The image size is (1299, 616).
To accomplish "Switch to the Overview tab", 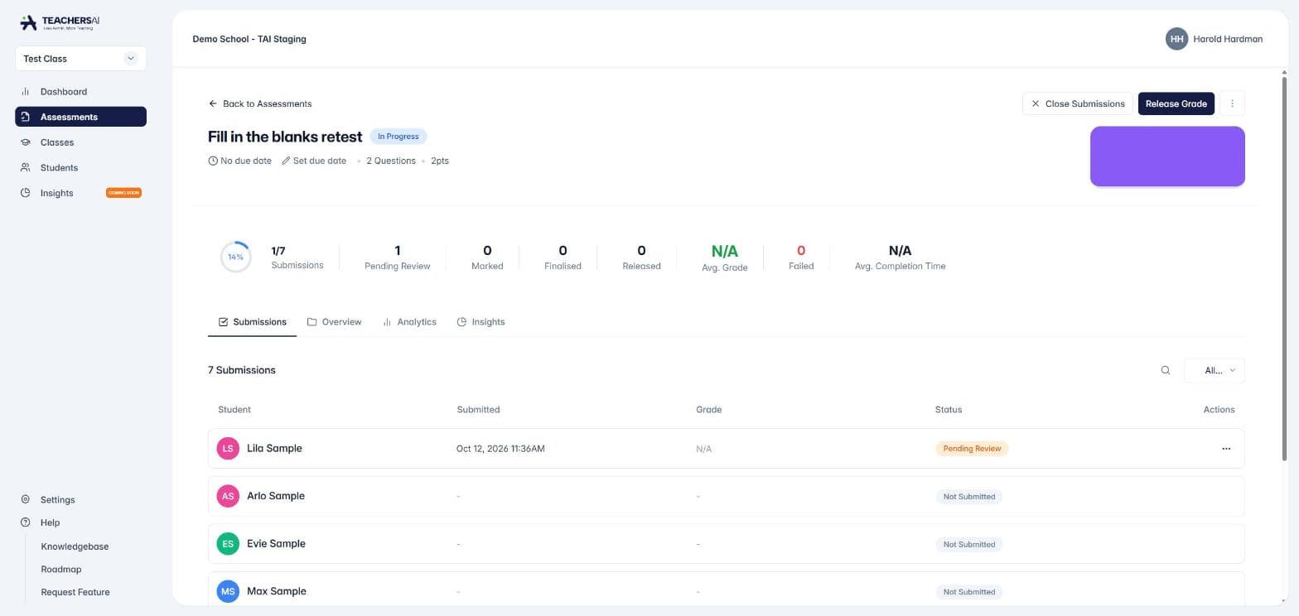I will 334,322.
